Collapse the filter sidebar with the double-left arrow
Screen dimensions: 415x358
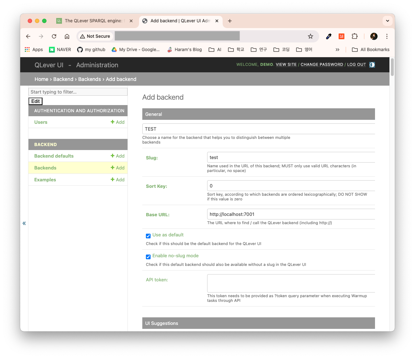point(24,223)
